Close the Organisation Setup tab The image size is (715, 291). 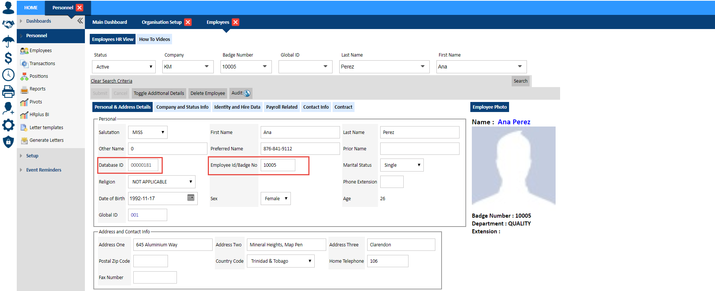tap(188, 22)
